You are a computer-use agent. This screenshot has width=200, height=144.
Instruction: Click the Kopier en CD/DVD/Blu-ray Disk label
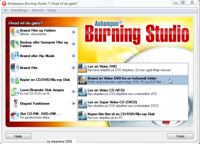[45, 80]
